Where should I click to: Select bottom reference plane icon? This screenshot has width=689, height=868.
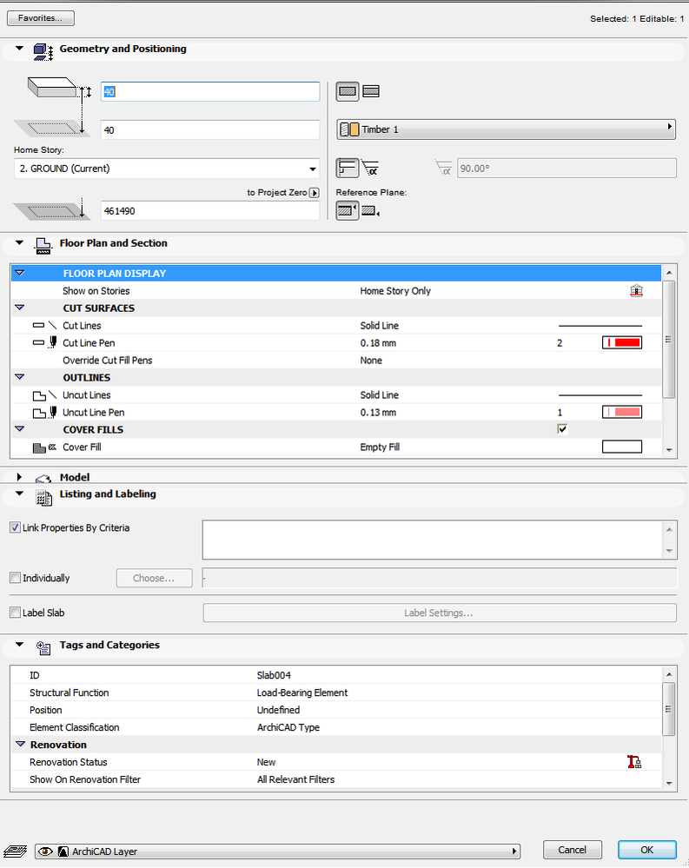[x=370, y=210]
